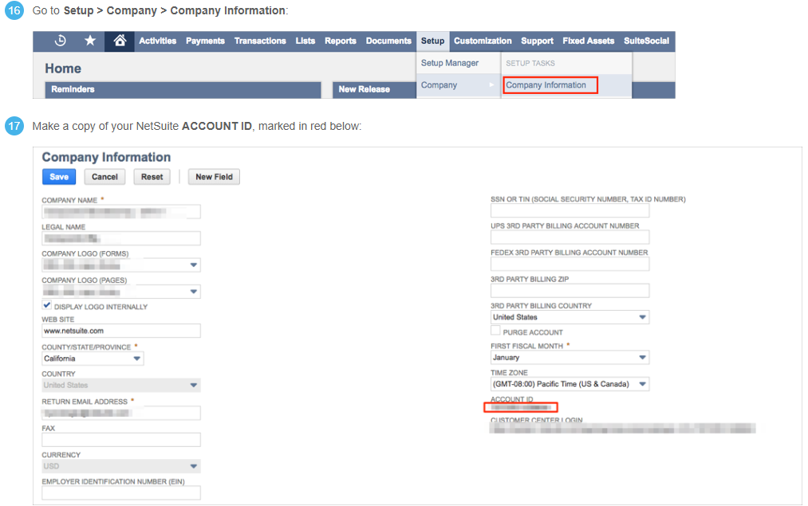Screen dimensions: 808x506
Task: Expand the First Fiscal Month dropdown
Action: coord(570,358)
